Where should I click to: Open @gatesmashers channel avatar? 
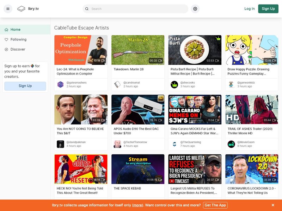61,84
